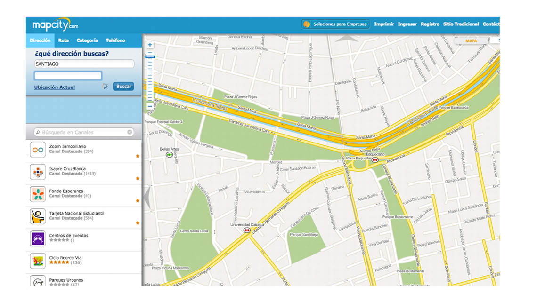Viewport: 537px width, 302px height.
Task: Click the Bellas Artes metro station icon
Action: (x=169, y=155)
